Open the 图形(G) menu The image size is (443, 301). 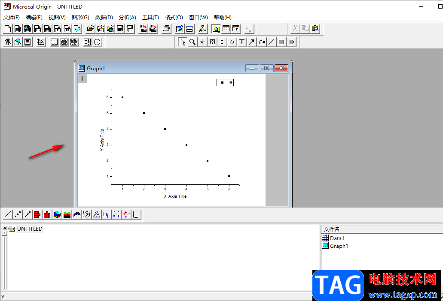80,18
